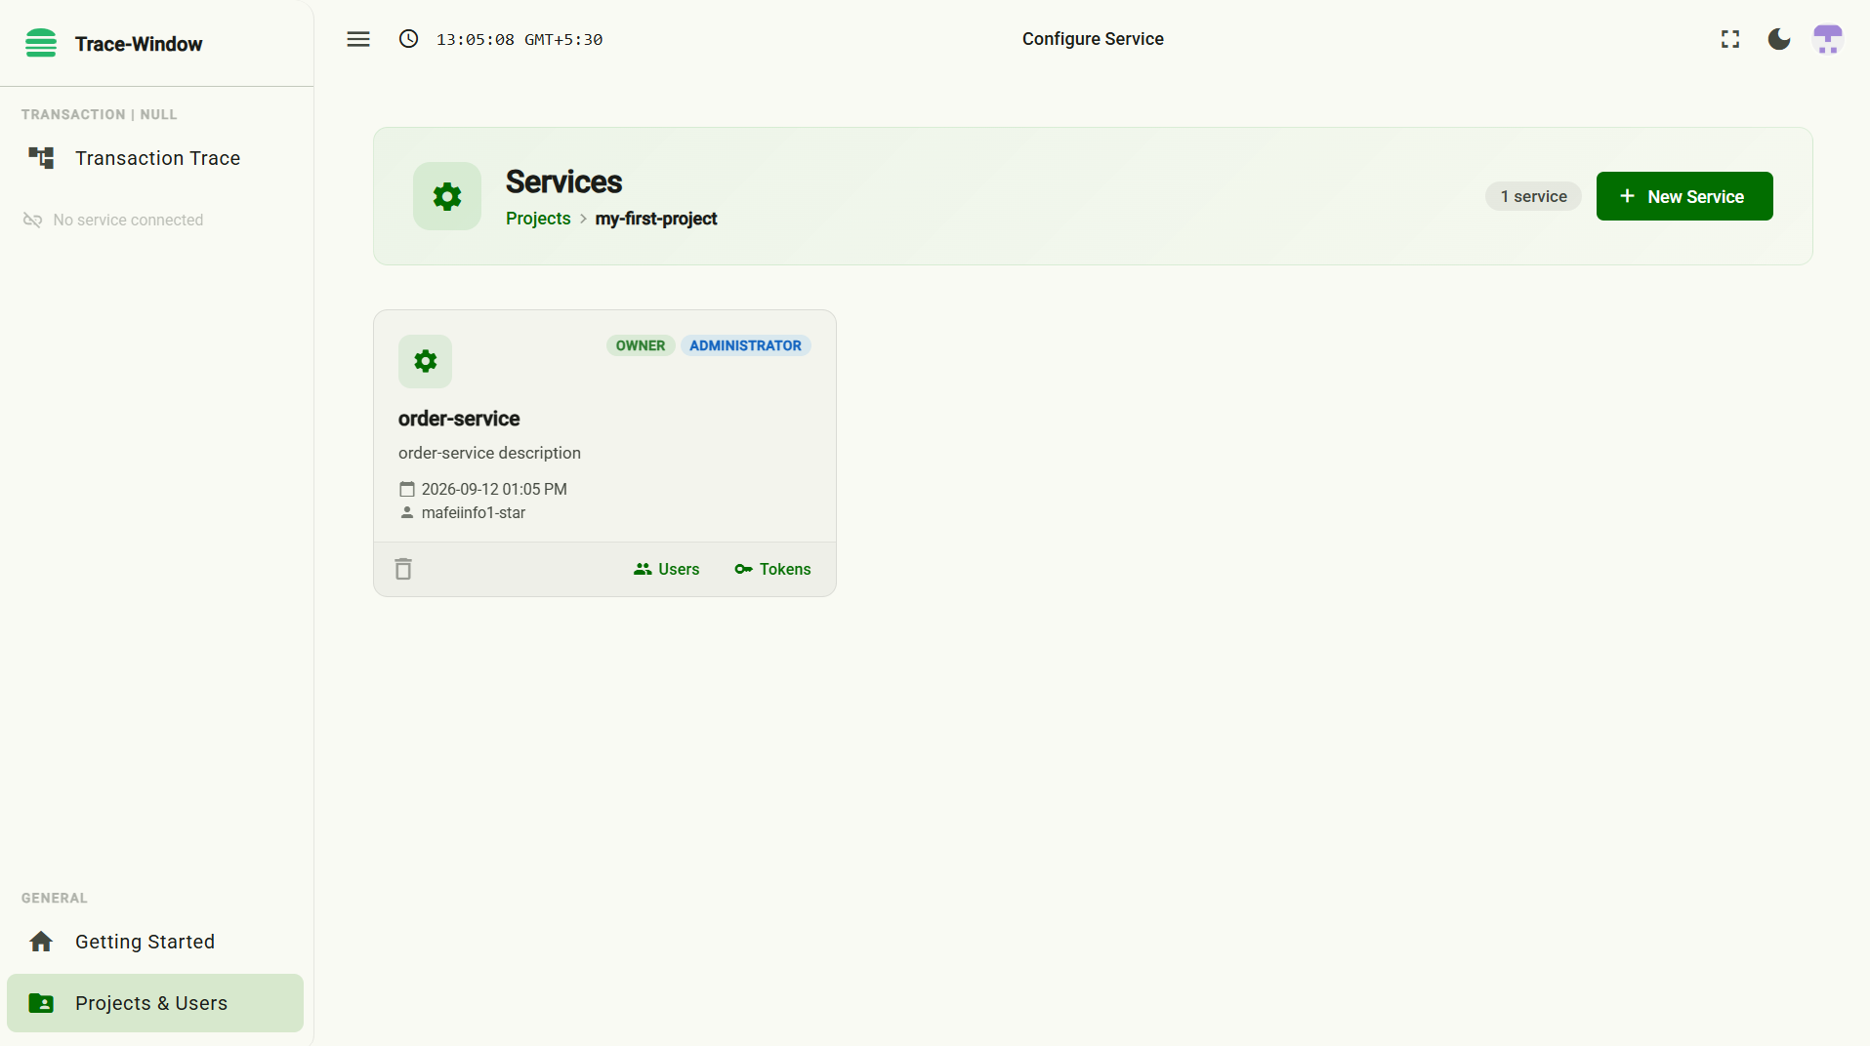Click the Services heading

point(563,181)
